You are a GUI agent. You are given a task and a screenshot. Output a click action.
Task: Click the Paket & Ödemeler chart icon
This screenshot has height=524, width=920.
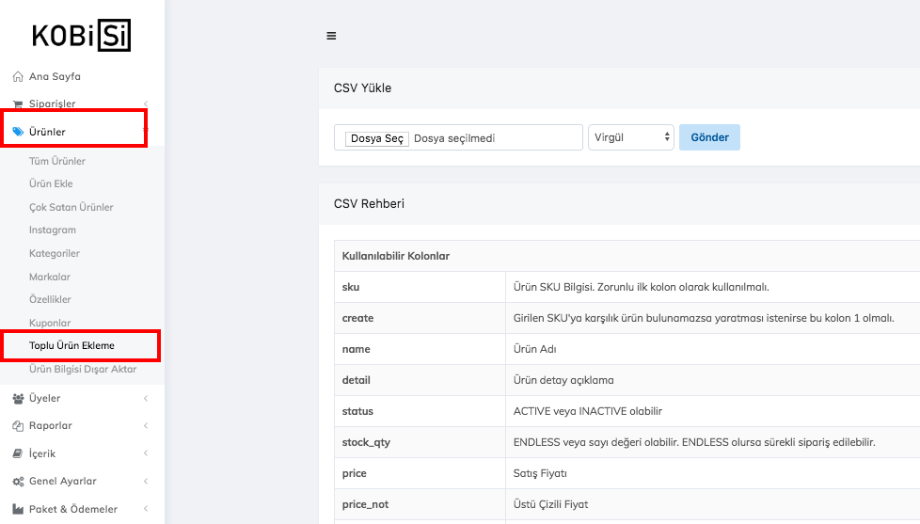pos(18,509)
